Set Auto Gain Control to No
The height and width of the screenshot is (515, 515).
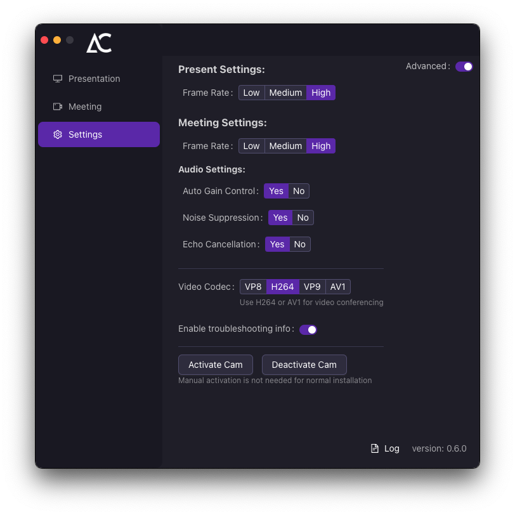point(299,191)
